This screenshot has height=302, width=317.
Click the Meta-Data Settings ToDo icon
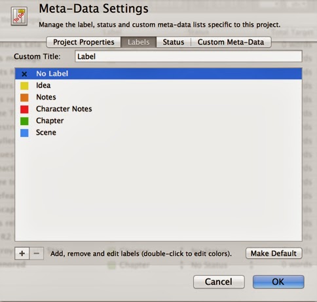[20, 16]
